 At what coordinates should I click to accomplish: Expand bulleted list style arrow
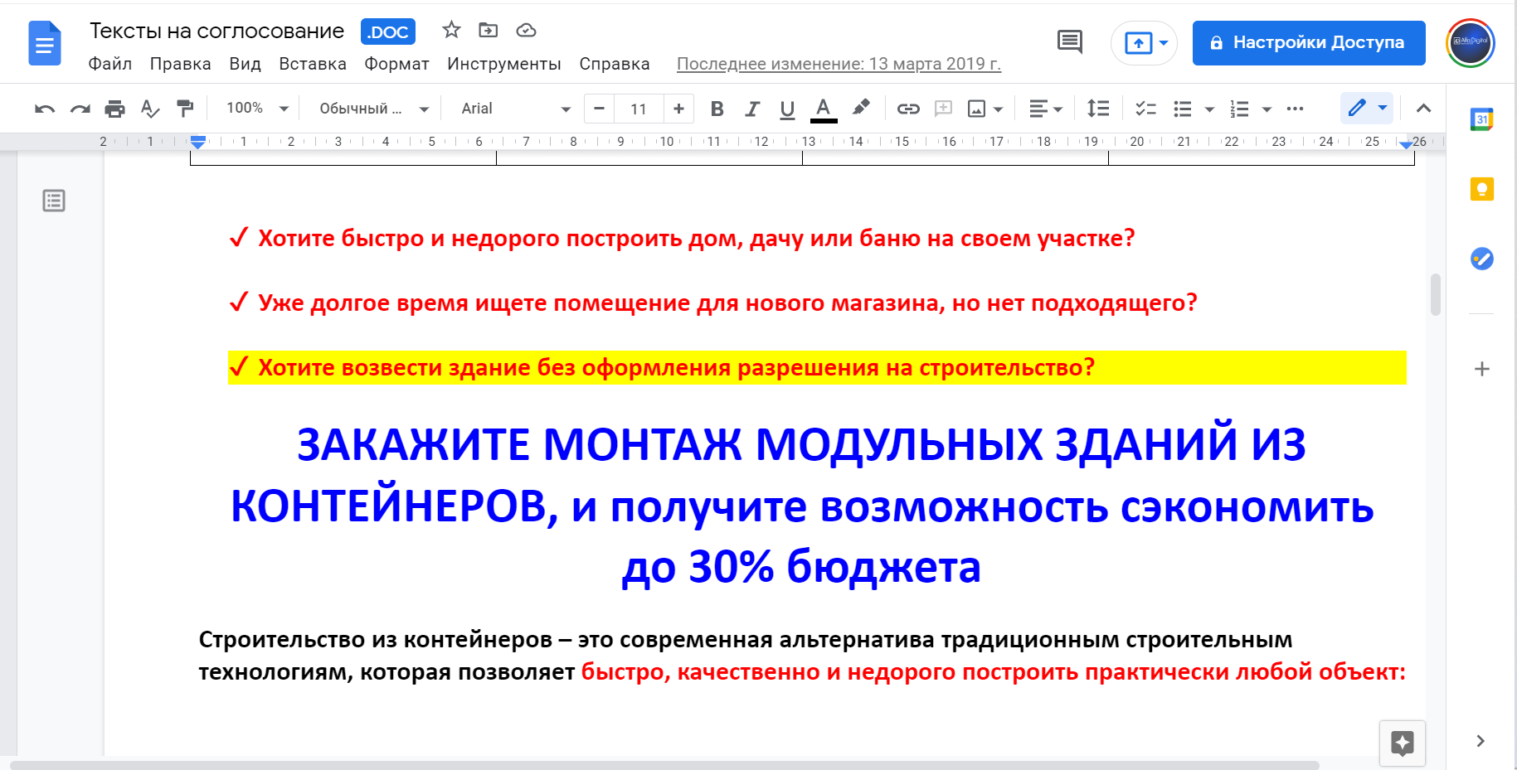1209,109
